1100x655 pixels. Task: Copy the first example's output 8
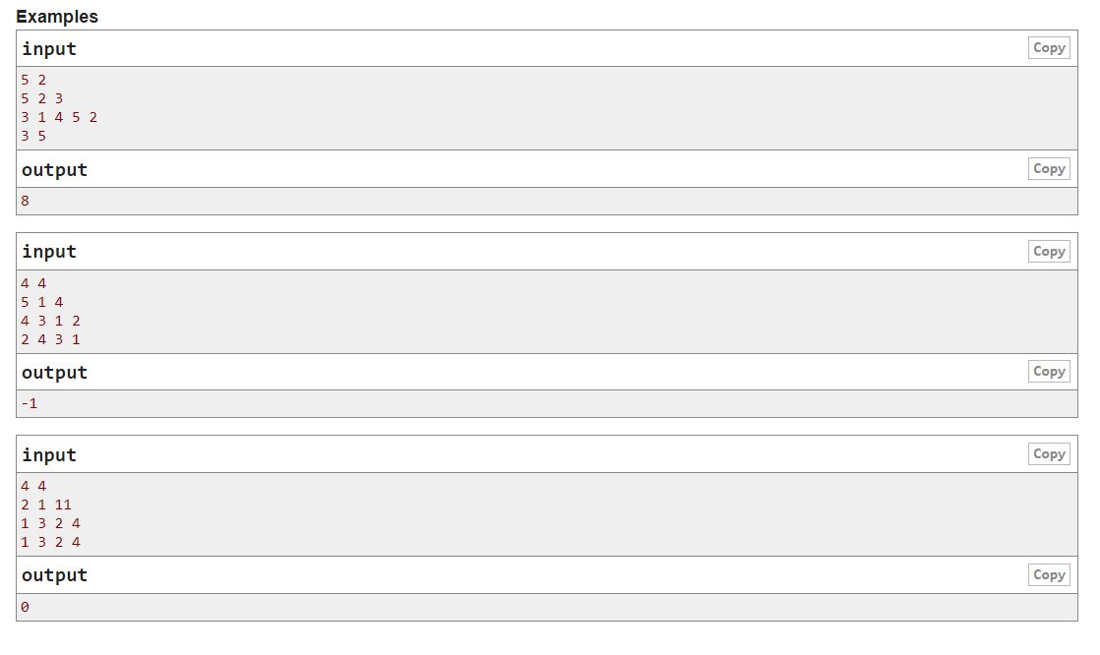[x=1049, y=169]
